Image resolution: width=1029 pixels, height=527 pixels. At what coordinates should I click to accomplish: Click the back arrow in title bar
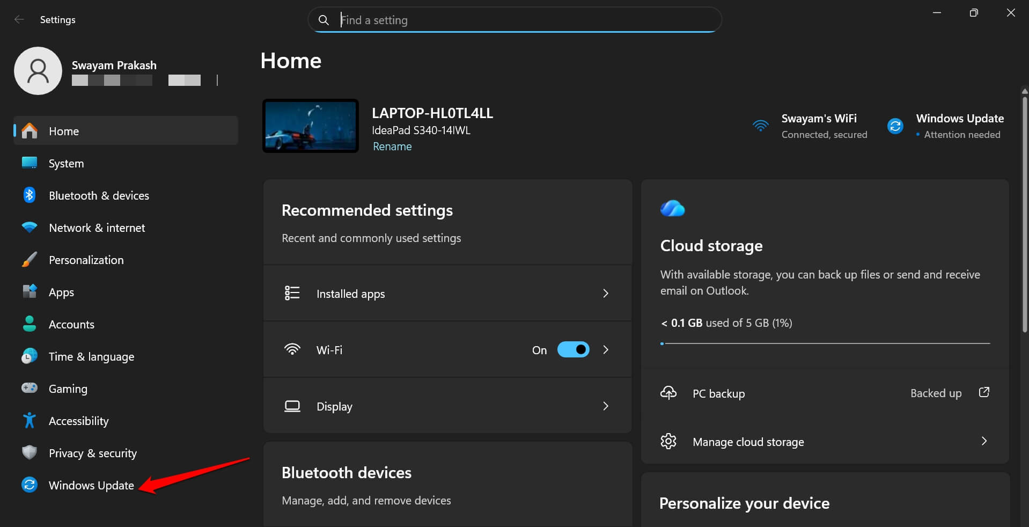coord(19,19)
